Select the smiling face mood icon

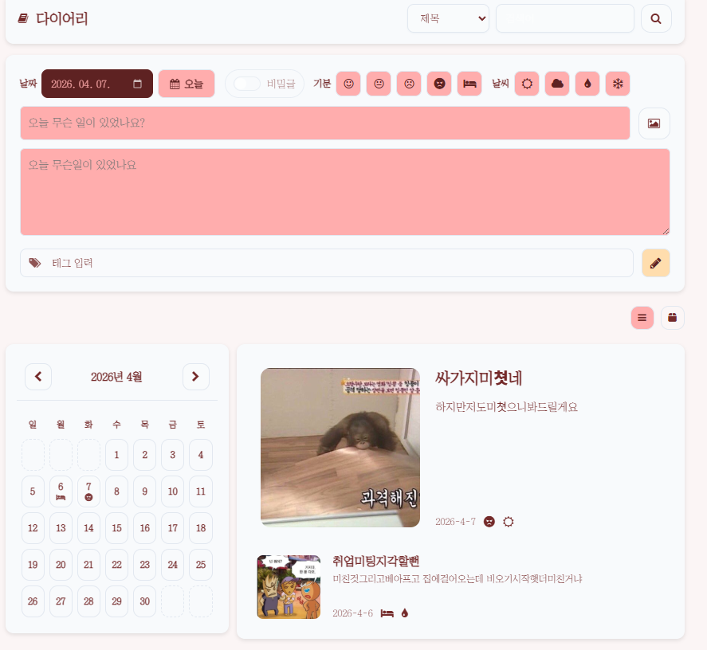[348, 84]
